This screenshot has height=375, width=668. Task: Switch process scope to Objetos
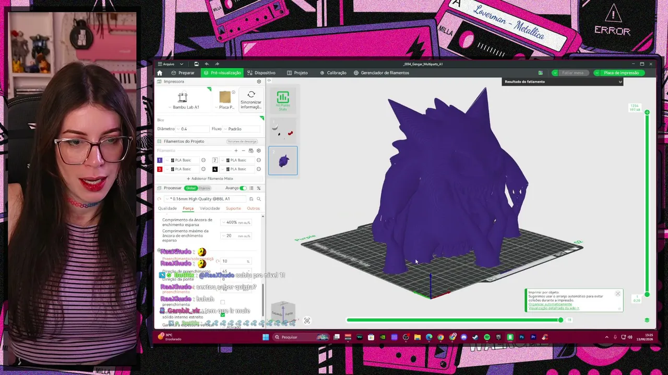(x=204, y=188)
